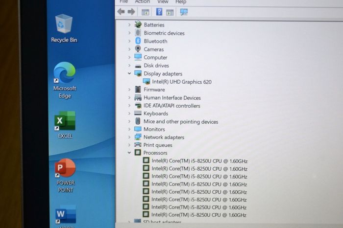Open the Action menu

pos(143,2)
